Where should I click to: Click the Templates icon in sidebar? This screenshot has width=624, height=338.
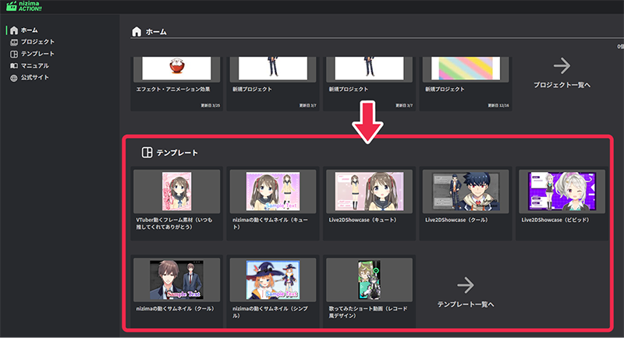point(14,54)
